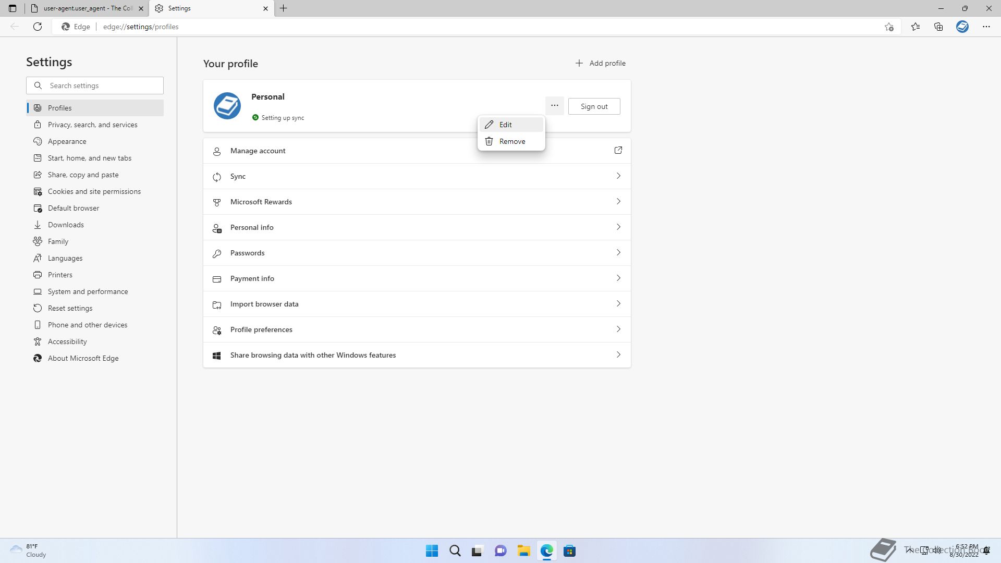Viewport: 1001px width, 563px height.
Task: Click add page to favorites star icon
Action: pos(889,27)
